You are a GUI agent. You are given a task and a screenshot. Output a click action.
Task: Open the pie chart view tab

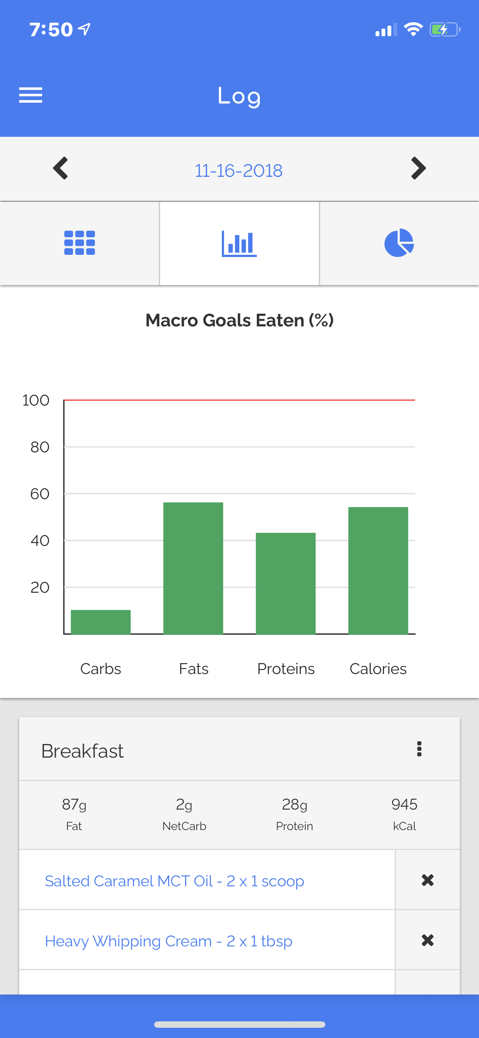tap(399, 243)
